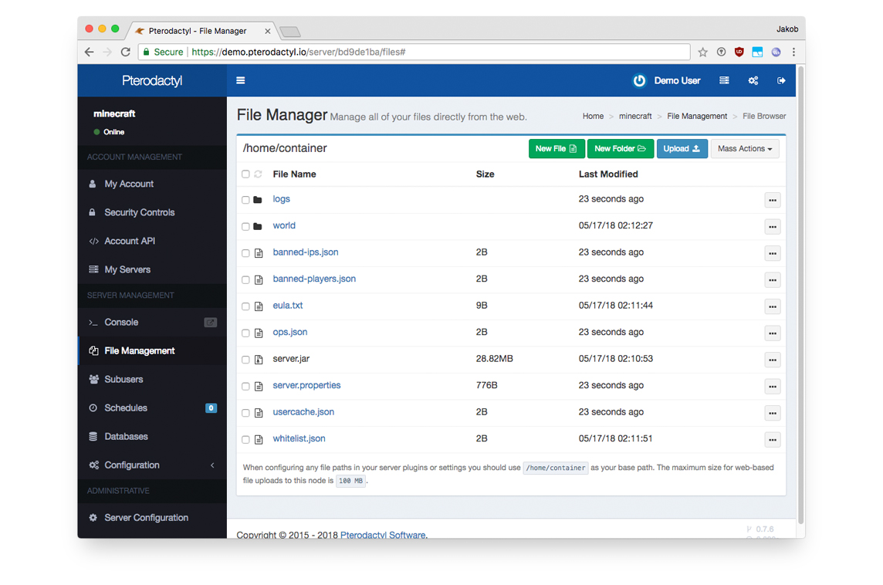Click the uBlock shield extension icon
This screenshot has width=883, height=585.
click(739, 52)
